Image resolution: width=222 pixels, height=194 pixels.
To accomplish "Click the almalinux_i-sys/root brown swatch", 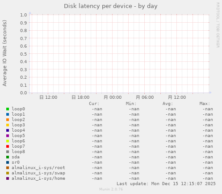I will tap(8, 168).
